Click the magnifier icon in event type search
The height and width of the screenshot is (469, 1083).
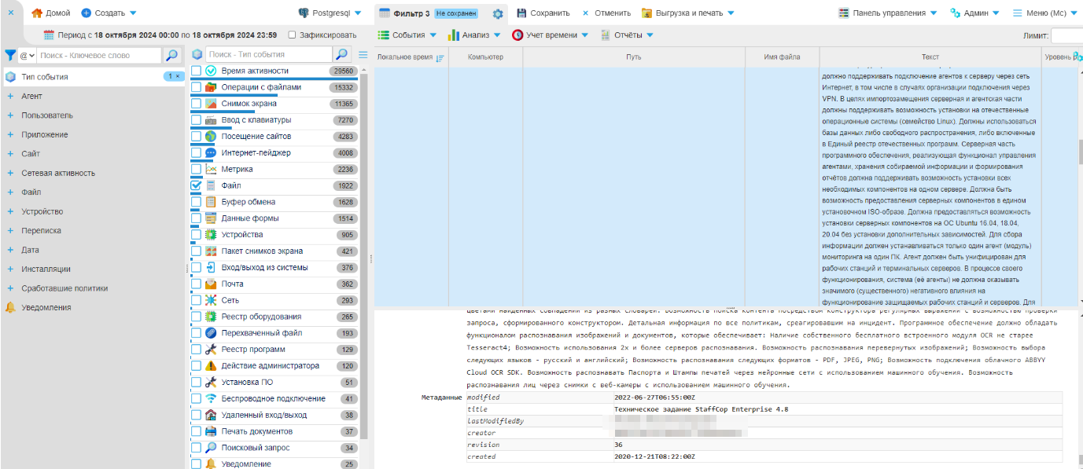click(x=341, y=56)
